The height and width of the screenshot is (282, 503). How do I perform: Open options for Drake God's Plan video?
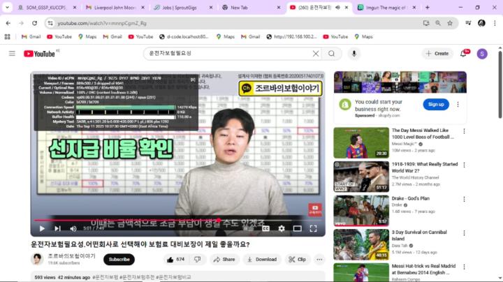[464, 199]
